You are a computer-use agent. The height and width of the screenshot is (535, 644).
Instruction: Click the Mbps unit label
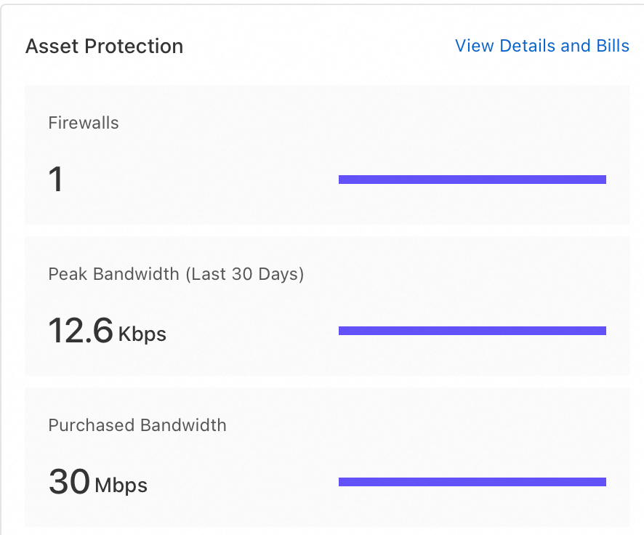(121, 485)
